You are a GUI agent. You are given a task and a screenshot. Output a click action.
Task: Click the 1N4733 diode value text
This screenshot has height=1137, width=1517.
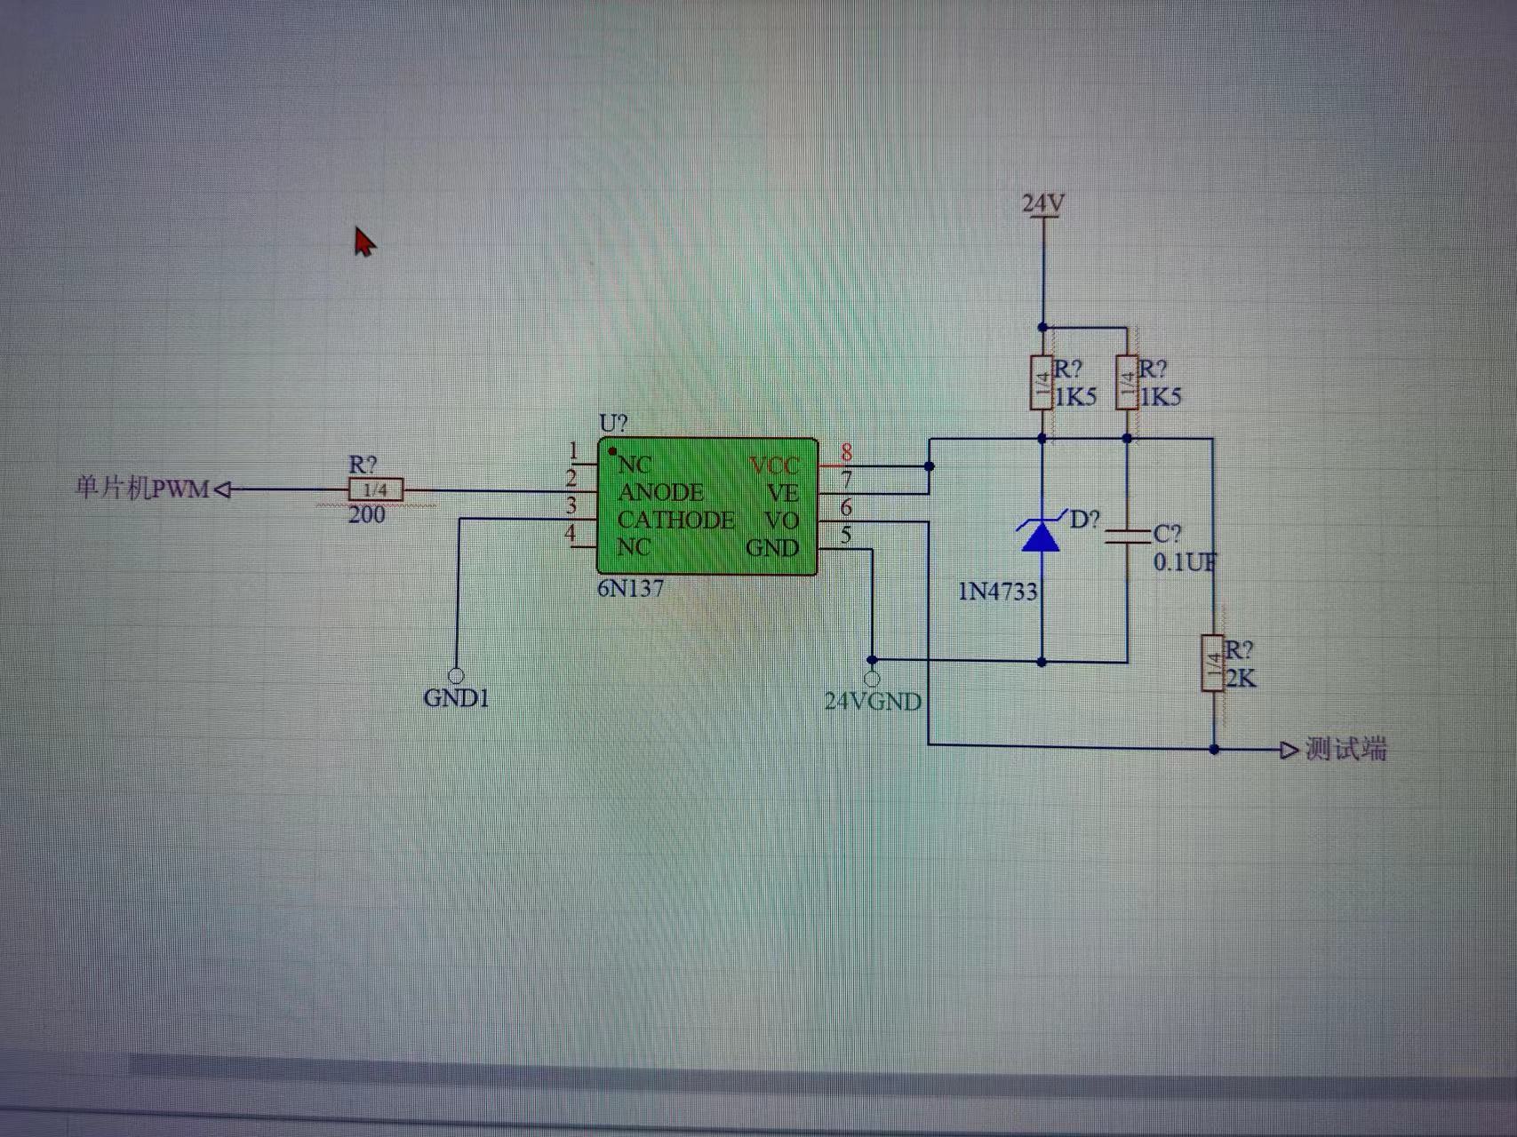[x=998, y=592]
